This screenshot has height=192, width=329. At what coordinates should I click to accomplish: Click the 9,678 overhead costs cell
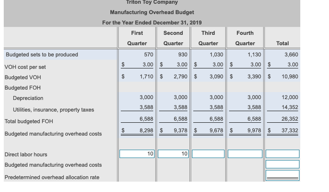216,130
